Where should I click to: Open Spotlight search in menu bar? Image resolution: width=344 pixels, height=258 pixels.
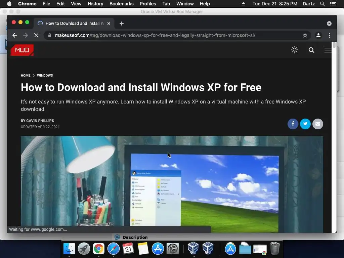point(322,4)
